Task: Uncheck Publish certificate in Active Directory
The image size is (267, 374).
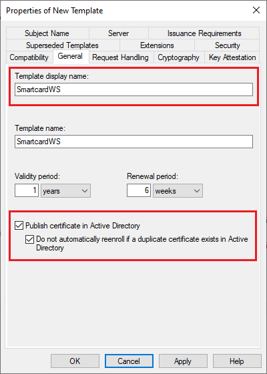Action: 19,226
